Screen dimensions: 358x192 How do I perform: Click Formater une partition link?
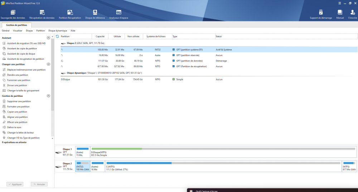click(x=18, y=107)
